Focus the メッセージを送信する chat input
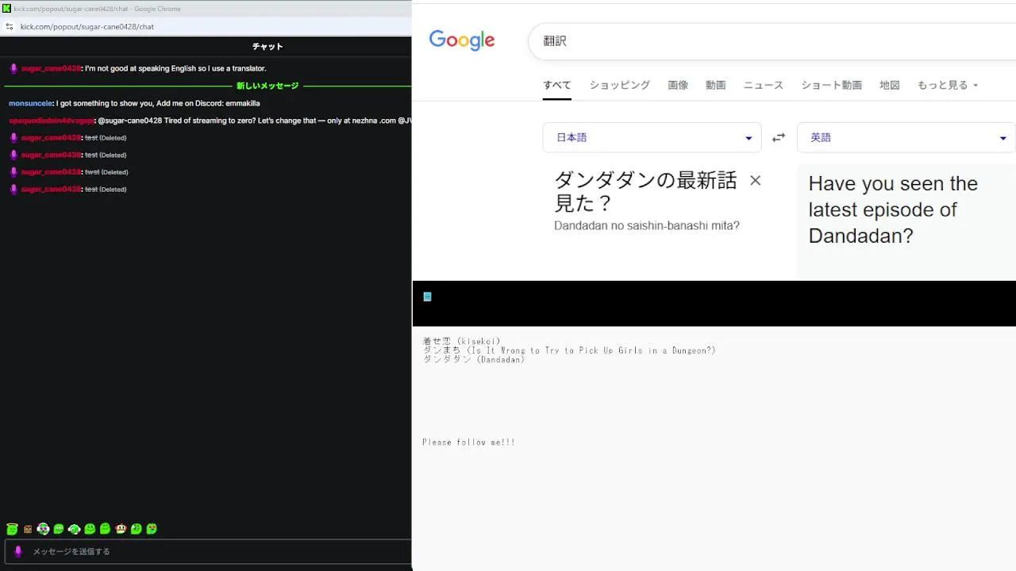The height and width of the screenshot is (571, 1016). [x=208, y=551]
